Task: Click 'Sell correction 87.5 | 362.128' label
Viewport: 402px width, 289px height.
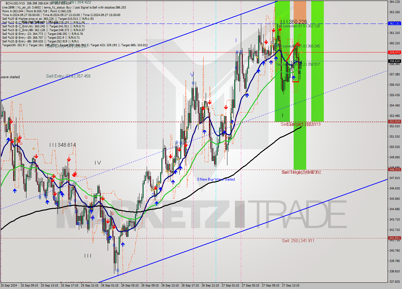Action: point(298,26)
